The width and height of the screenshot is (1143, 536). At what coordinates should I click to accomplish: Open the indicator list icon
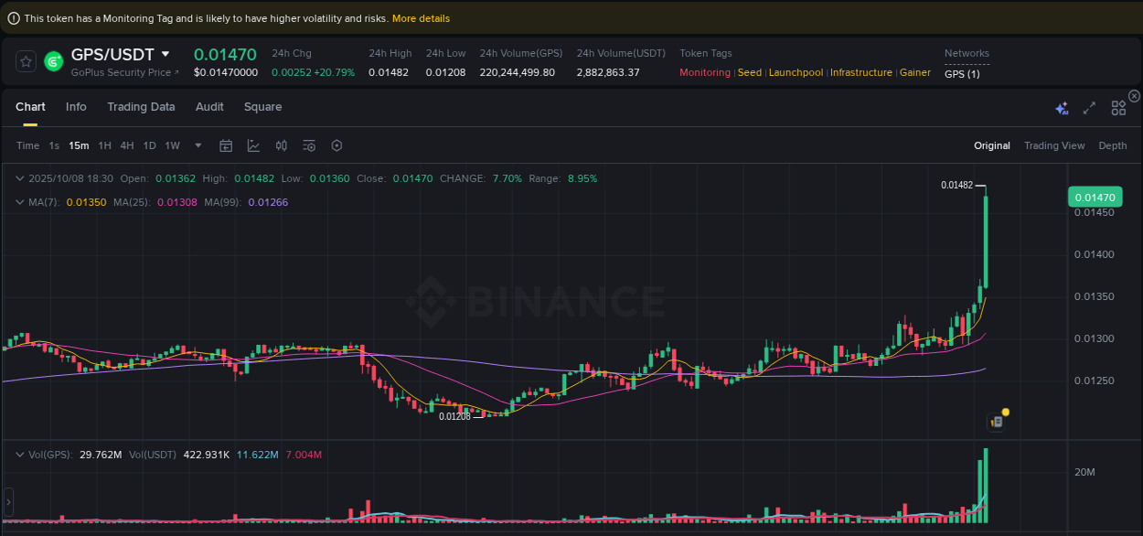point(308,145)
